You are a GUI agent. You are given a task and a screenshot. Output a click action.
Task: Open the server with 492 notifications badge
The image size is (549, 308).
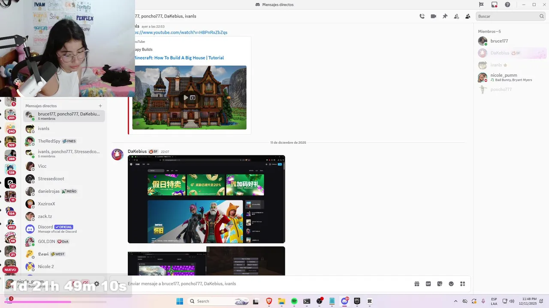click(10, 224)
